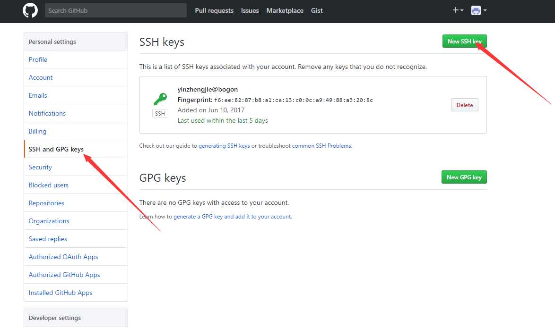555x328 pixels.
Task: Open Authorized GitHub Apps page
Action: [76, 275]
